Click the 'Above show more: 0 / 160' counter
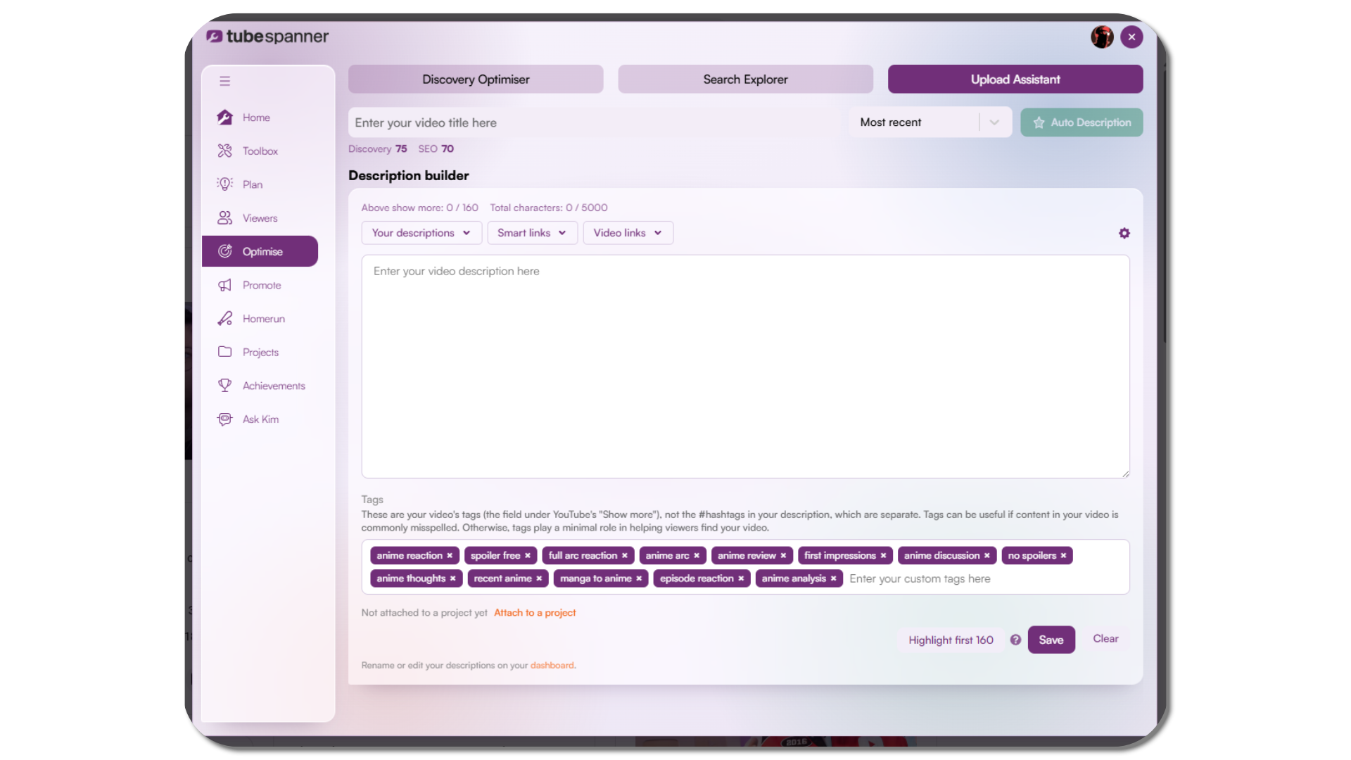This screenshot has height=760, width=1351. 420,208
